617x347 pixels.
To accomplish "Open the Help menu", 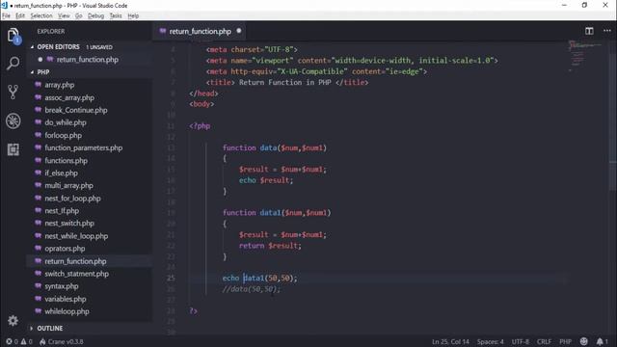I will click(x=133, y=15).
